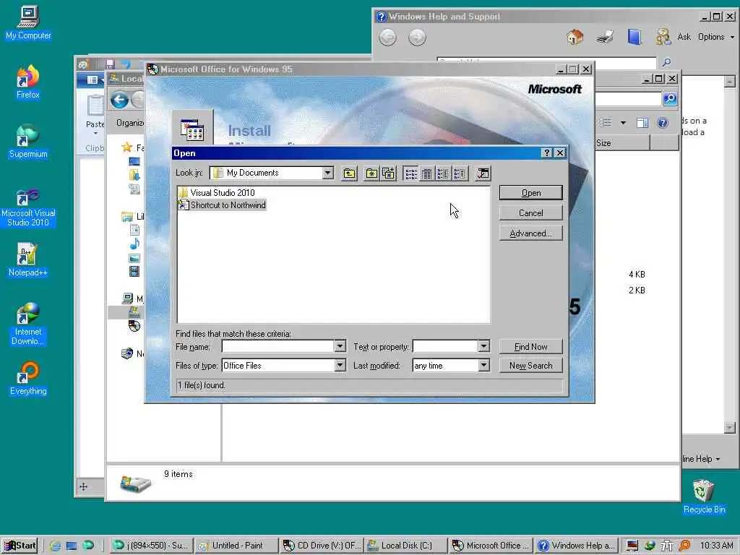740x555 pixels.
Task: Click the Size column header in Explorer
Action: coord(621,143)
